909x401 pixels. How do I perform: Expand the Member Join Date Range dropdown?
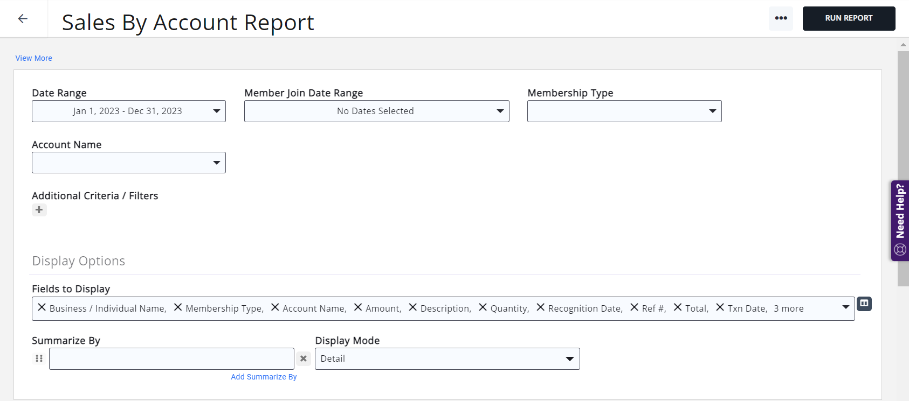(x=376, y=111)
